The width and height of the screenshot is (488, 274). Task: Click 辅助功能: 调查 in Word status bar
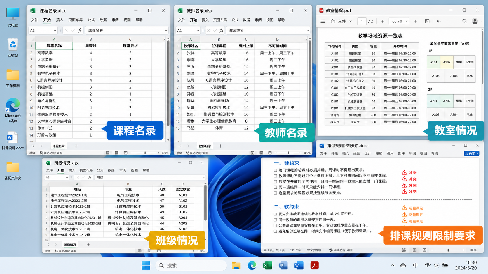341,250
